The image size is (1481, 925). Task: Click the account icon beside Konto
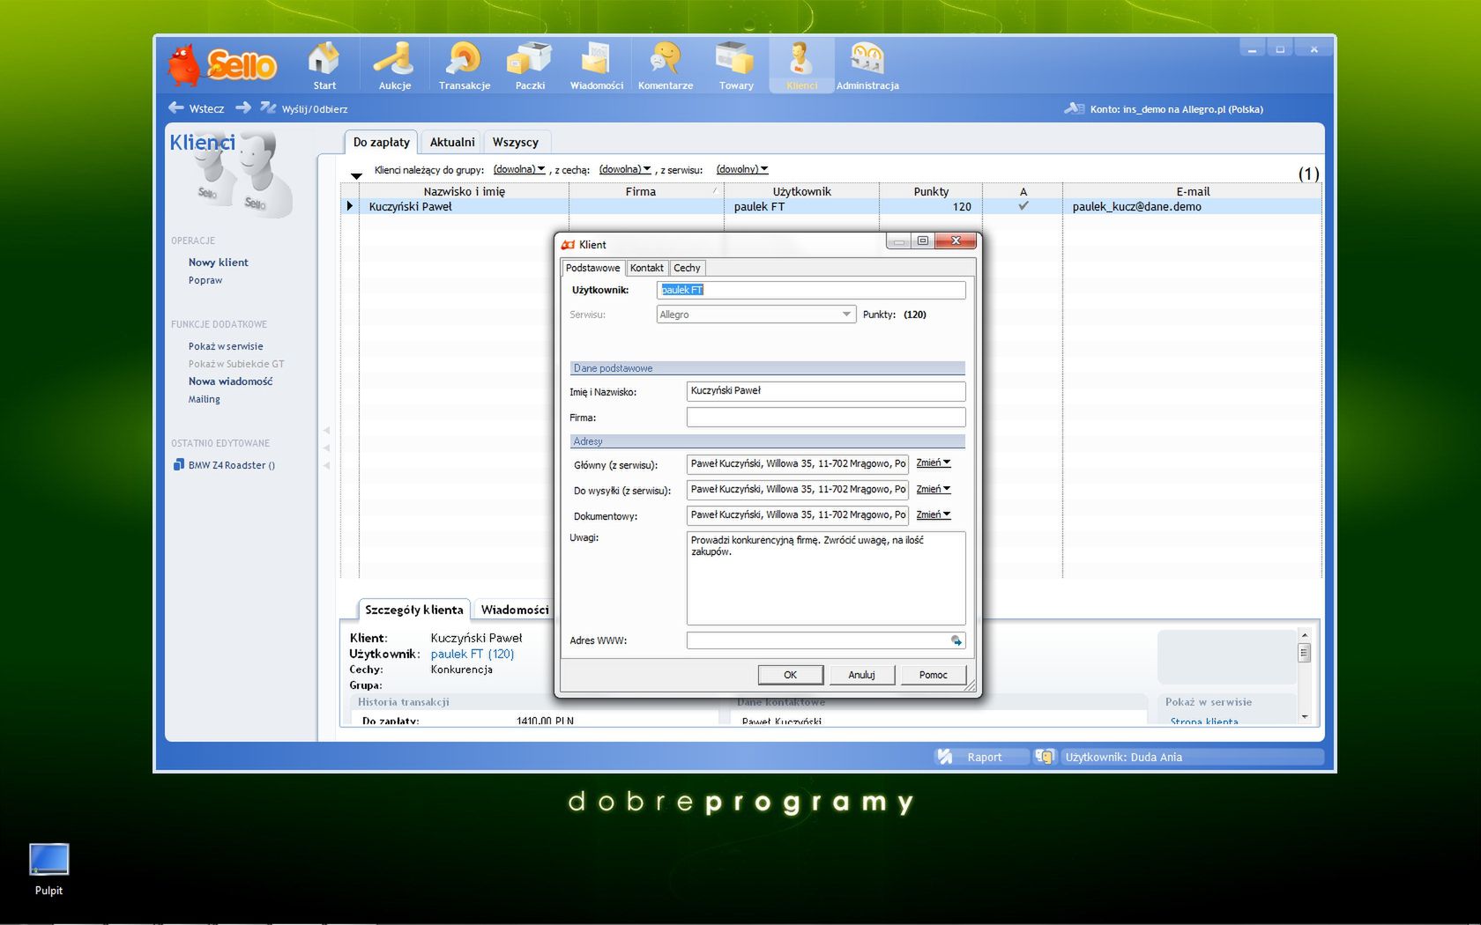pos(1074,108)
